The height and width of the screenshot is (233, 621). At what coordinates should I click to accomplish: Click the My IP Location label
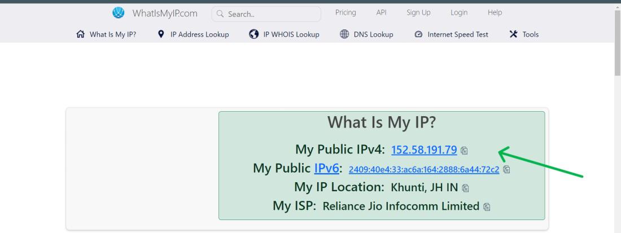(x=339, y=187)
